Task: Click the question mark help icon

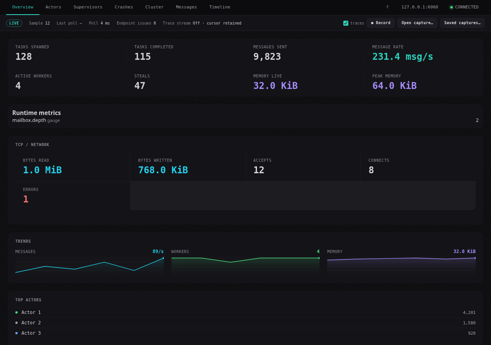Action: coord(387,7)
